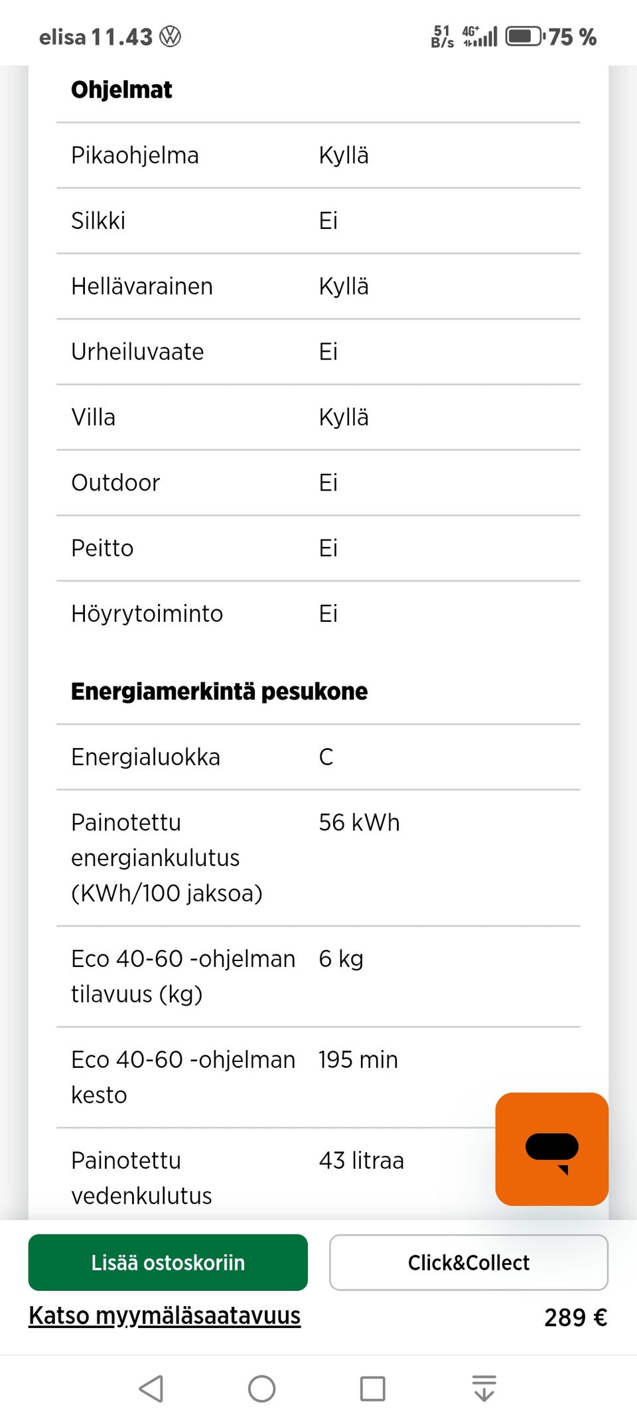Viewport: 637px width, 1423px height.
Task: Tap the Energiamerkintä pesukone heading
Action: [219, 691]
